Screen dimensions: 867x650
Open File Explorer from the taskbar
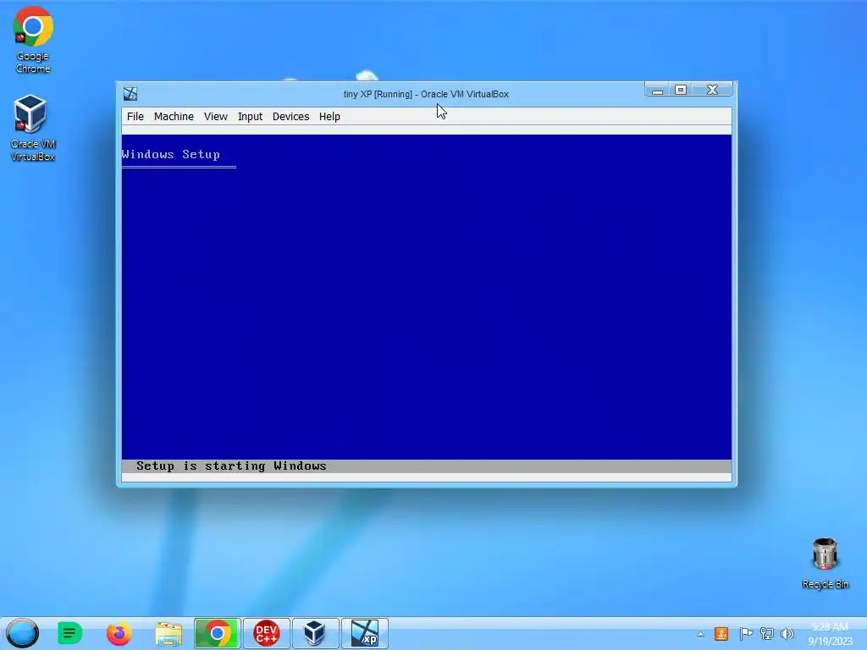pos(168,634)
